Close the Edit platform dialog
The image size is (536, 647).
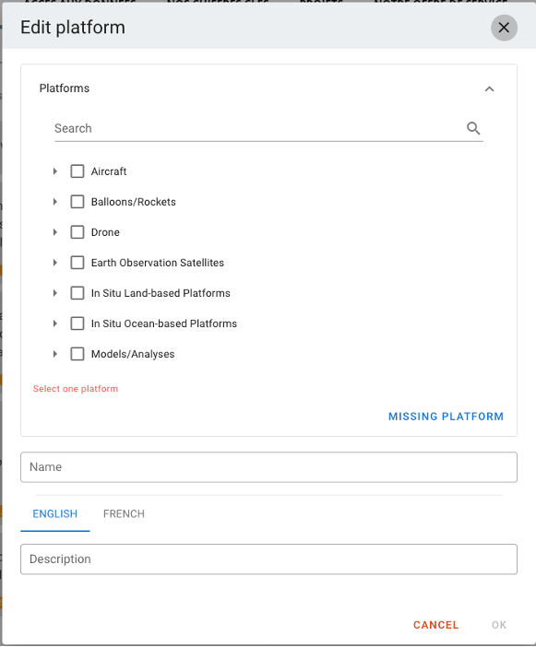click(x=504, y=28)
